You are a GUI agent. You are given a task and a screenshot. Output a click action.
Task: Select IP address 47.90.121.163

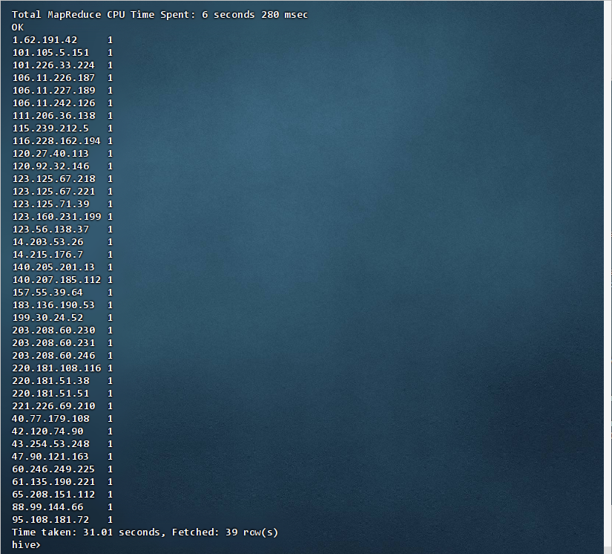point(50,456)
